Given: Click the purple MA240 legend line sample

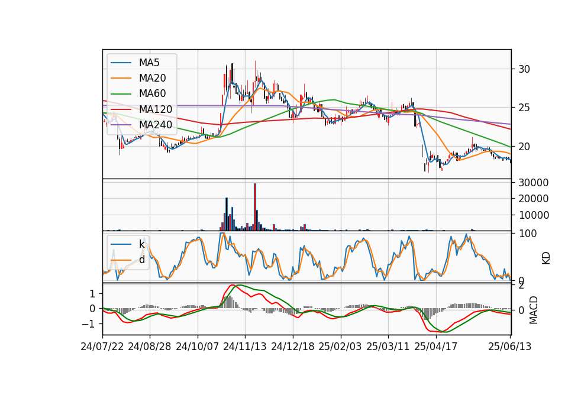Looking at the screenshot, I should click(121, 125).
